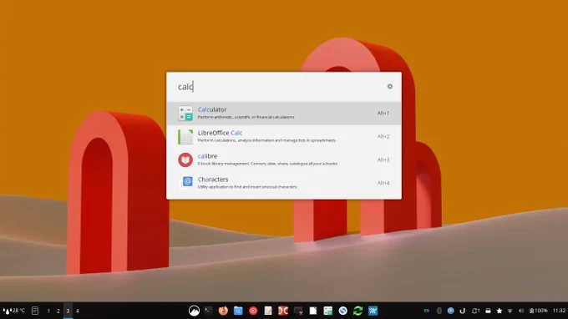568x319 pixels.
Task: Open the Wi-Fi network menu
Action: [510, 311]
